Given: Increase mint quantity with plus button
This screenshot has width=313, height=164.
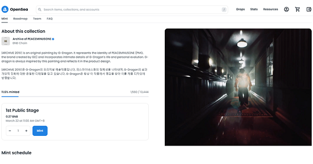Looking at the screenshot, I should click(x=26, y=131).
